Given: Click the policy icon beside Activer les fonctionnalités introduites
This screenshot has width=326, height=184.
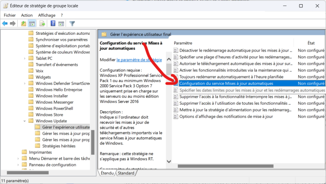Looking at the screenshot, I should [x=176, y=70].
